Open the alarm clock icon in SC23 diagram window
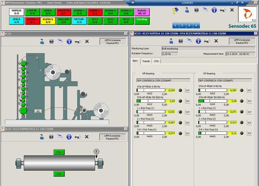The width and height of the screenshot is (259, 186). coord(52,41)
